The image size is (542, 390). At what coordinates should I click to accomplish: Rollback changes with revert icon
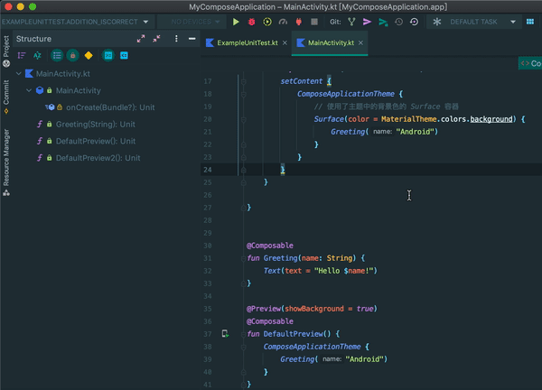(414, 22)
